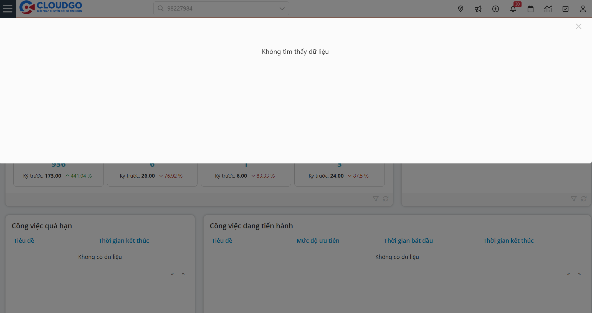Viewport: 592px width, 313px height.
Task: Open the tasks checkbox icon
Action: [x=566, y=9]
